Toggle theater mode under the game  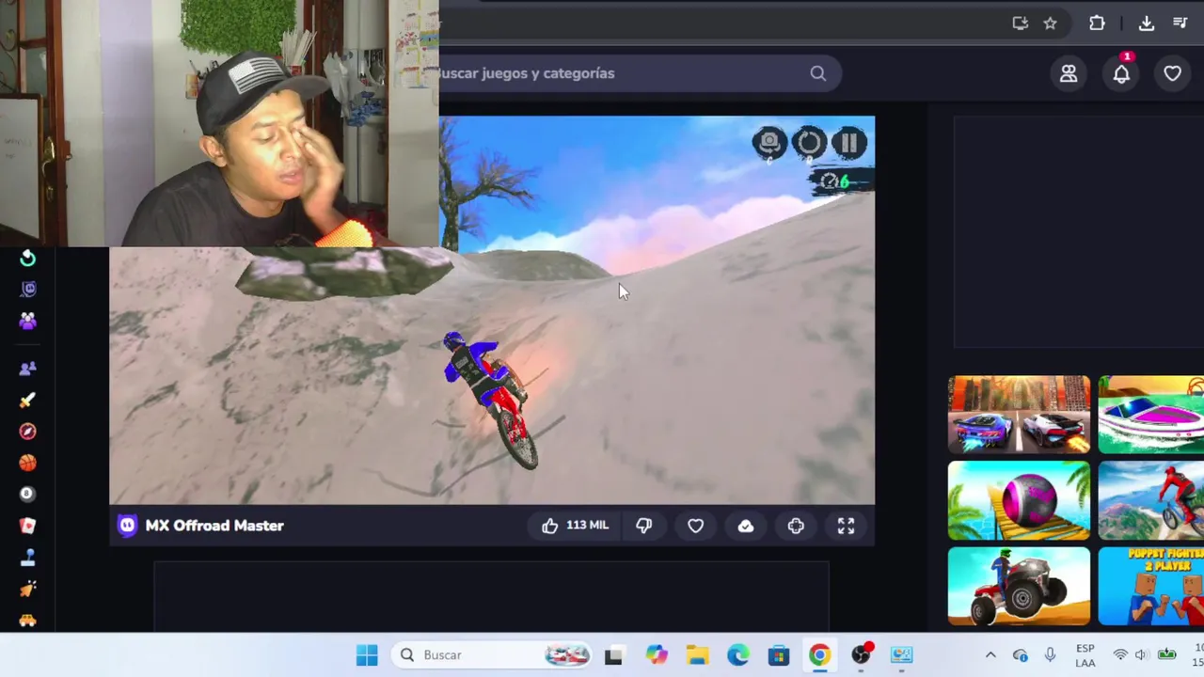click(796, 526)
